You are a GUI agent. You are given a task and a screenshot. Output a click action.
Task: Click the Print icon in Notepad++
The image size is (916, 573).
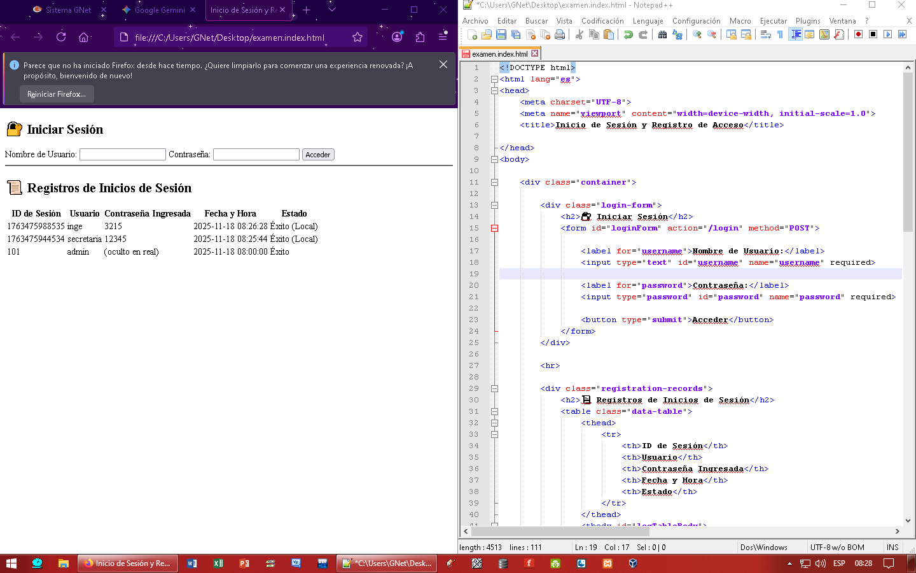(x=560, y=34)
